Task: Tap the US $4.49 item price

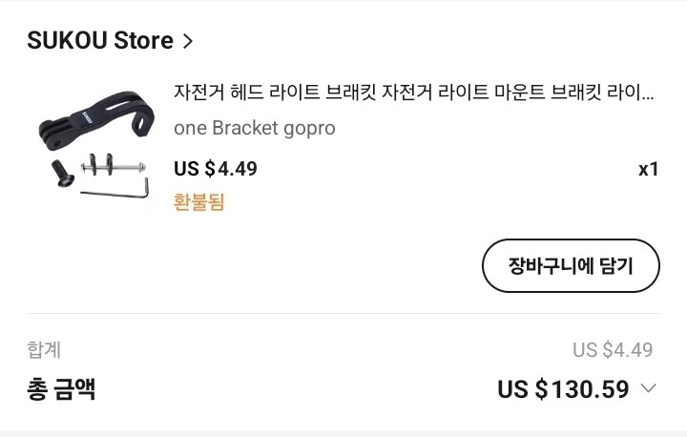Action: (x=216, y=169)
